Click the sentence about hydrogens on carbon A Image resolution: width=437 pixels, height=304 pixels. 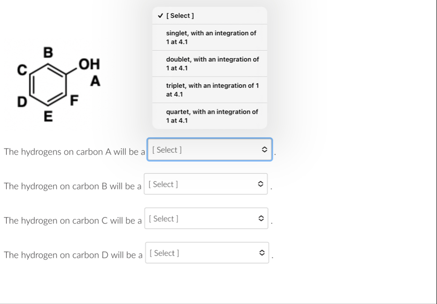click(74, 151)
